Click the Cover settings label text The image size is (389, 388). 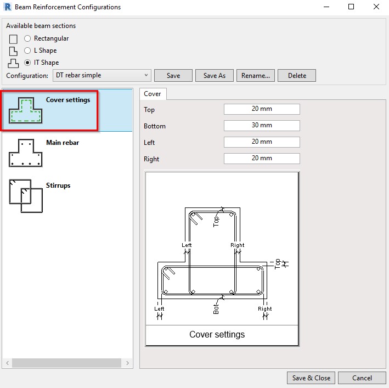(68, 100)
